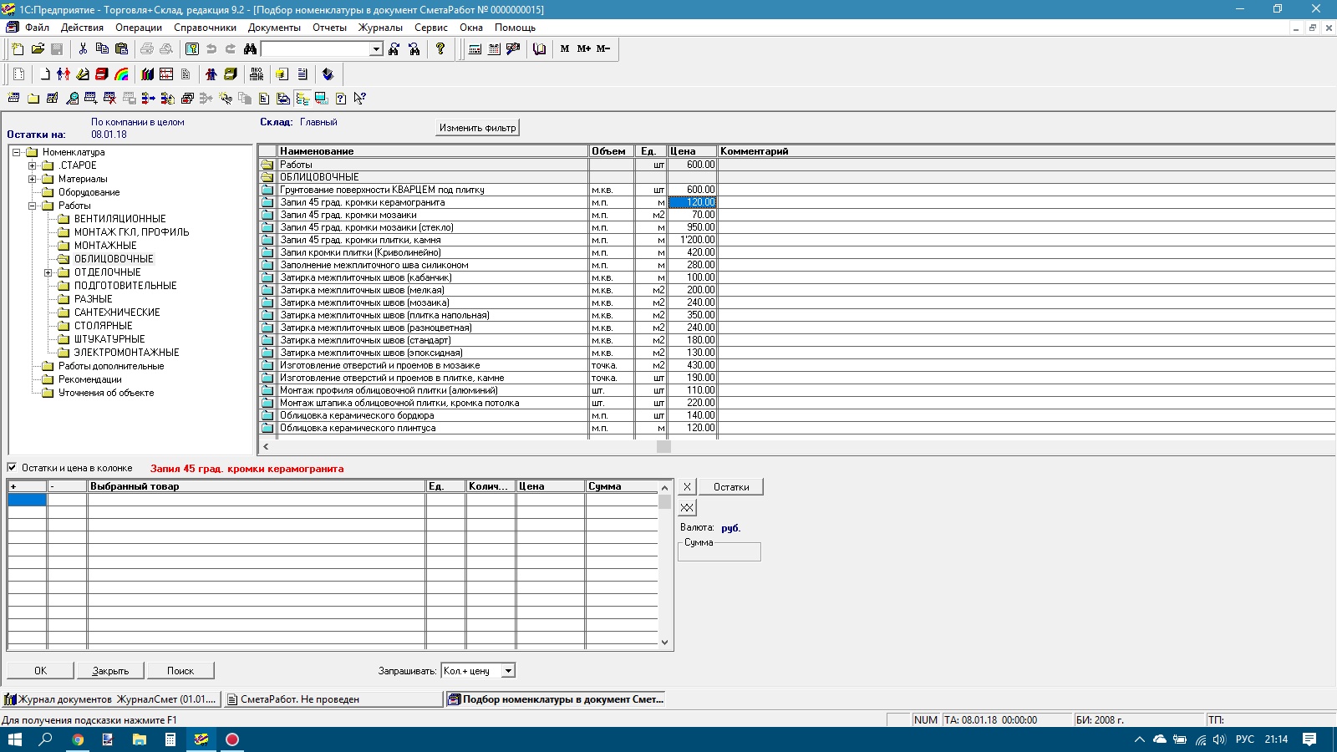Switch to 'СметаРабот. Не проведен' window tab
1337x752 pixels.
point(300,699)
